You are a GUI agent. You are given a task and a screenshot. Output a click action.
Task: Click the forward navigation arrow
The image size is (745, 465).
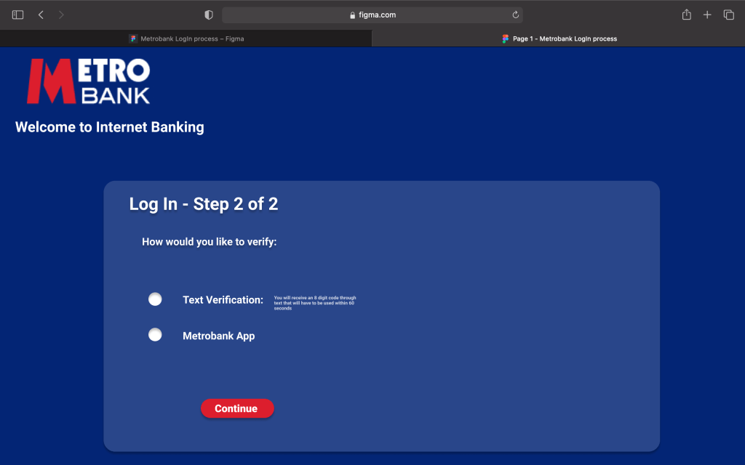click(61, 15)
